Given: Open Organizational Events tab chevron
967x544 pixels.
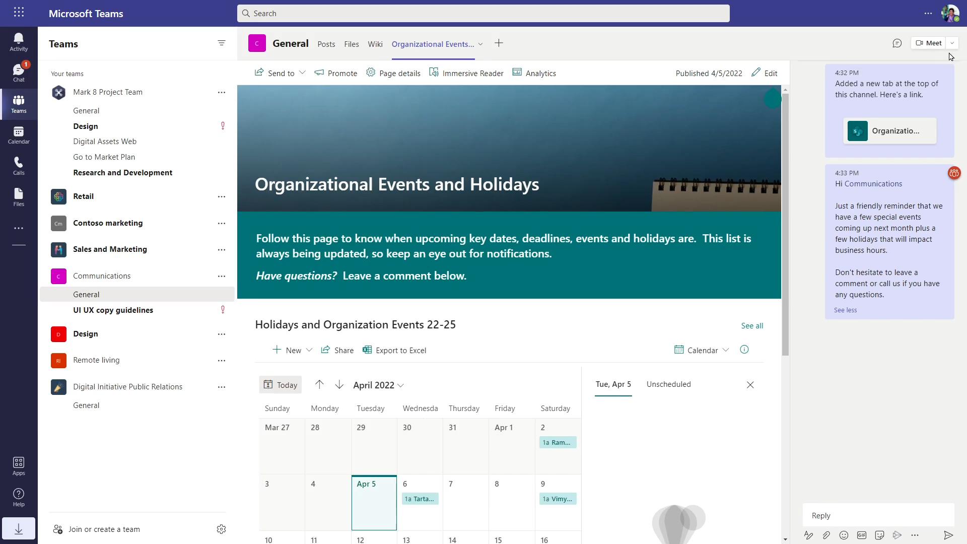Looking at the screenshot, I should (x=480, y=44).
